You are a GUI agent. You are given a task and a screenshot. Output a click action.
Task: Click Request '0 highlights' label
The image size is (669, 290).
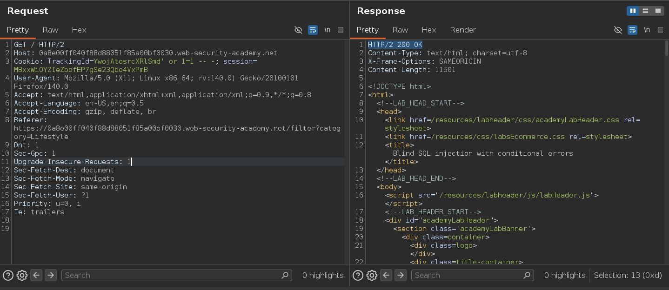323,275
